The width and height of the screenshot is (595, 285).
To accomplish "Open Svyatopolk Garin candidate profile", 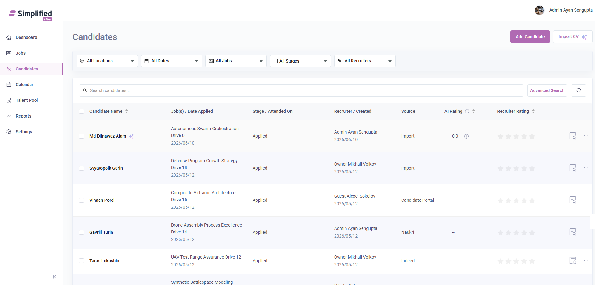I will [x=106, y=168].
